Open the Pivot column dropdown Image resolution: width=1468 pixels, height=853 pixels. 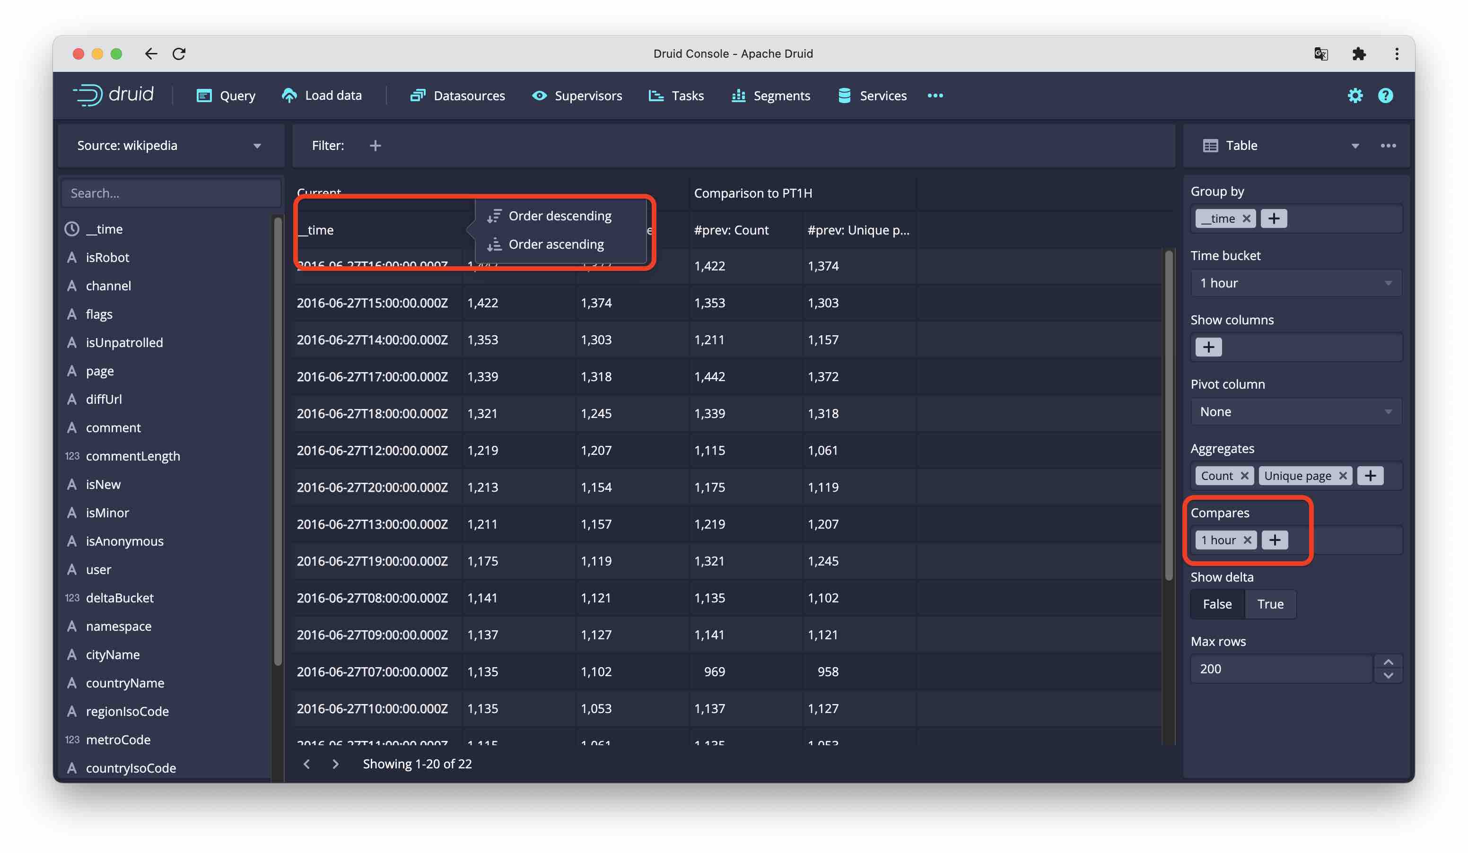click(x=1295, y=412)
